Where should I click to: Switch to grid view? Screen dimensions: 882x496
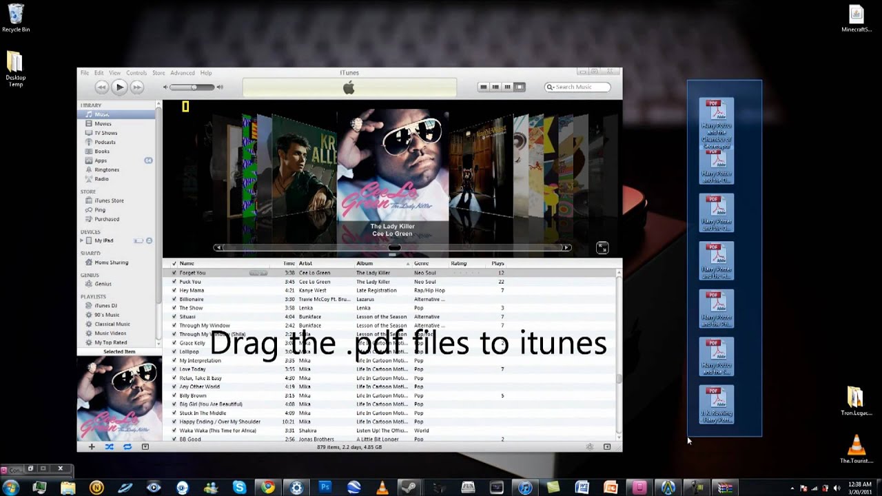click(508, 87)
